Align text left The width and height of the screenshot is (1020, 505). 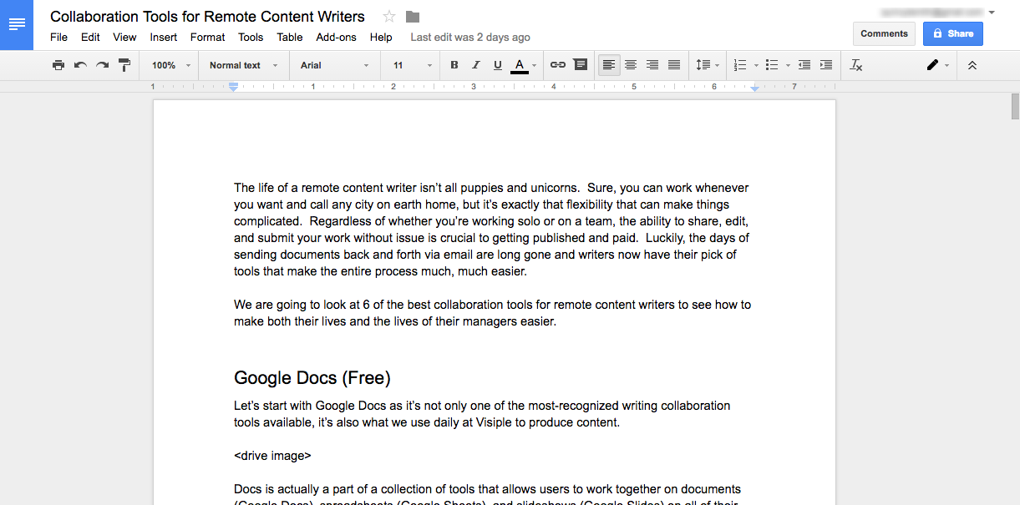pyautogui.click(x=609, y=65)
